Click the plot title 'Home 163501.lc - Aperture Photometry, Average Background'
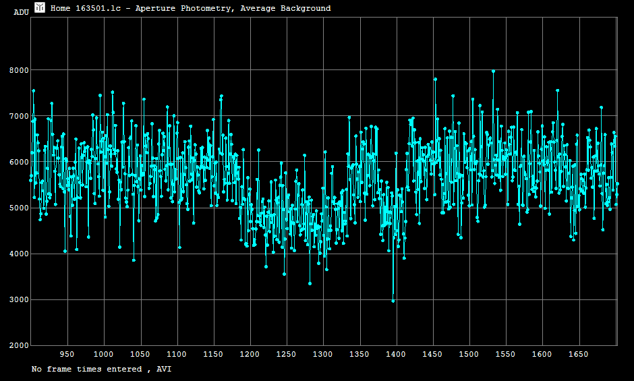 click(190, 8)
